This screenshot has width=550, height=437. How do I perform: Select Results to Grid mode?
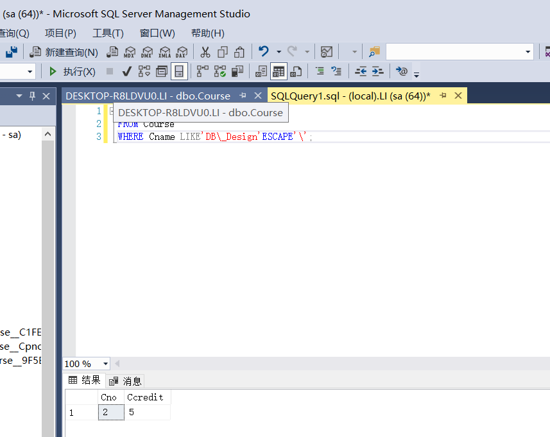(x=279, y=71)
